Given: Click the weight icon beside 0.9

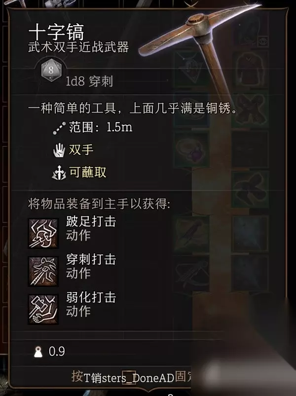Looking at the screenshot, I should pyautogui.click(x=38, y=352).
